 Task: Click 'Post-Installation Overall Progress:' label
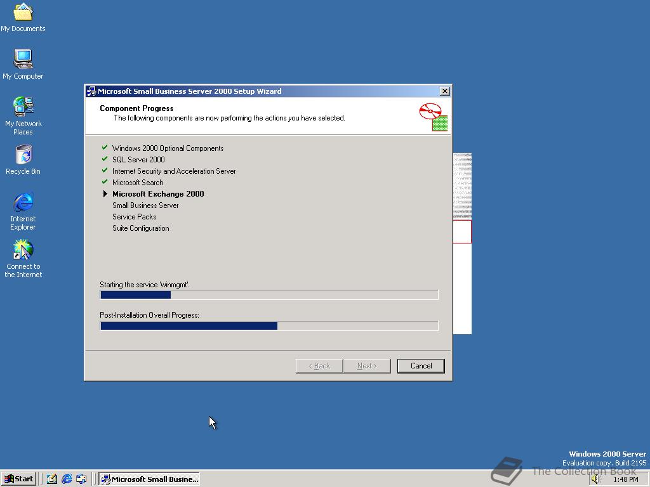(149, 315)
